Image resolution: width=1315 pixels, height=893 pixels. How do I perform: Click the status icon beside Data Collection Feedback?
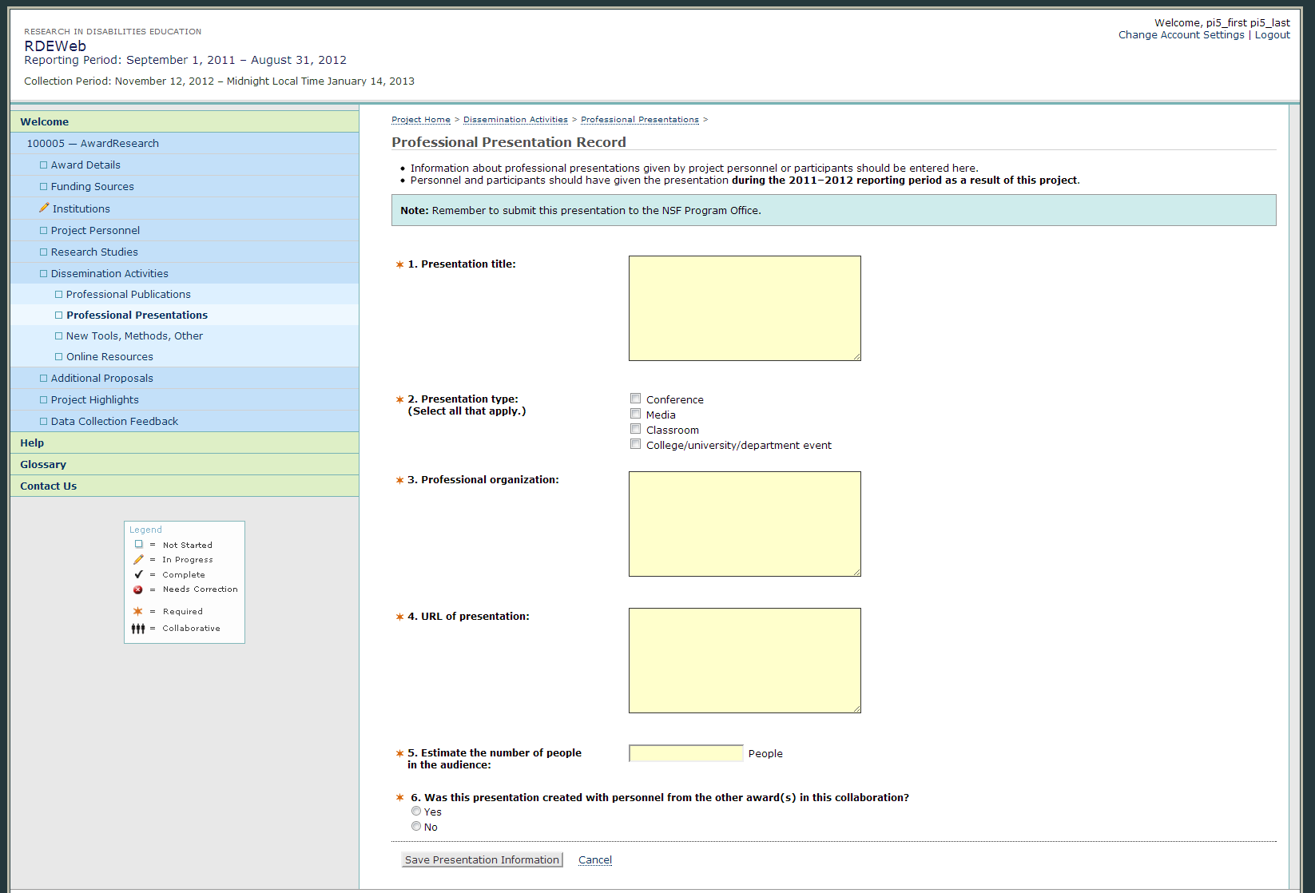click(x=43, y=422)
